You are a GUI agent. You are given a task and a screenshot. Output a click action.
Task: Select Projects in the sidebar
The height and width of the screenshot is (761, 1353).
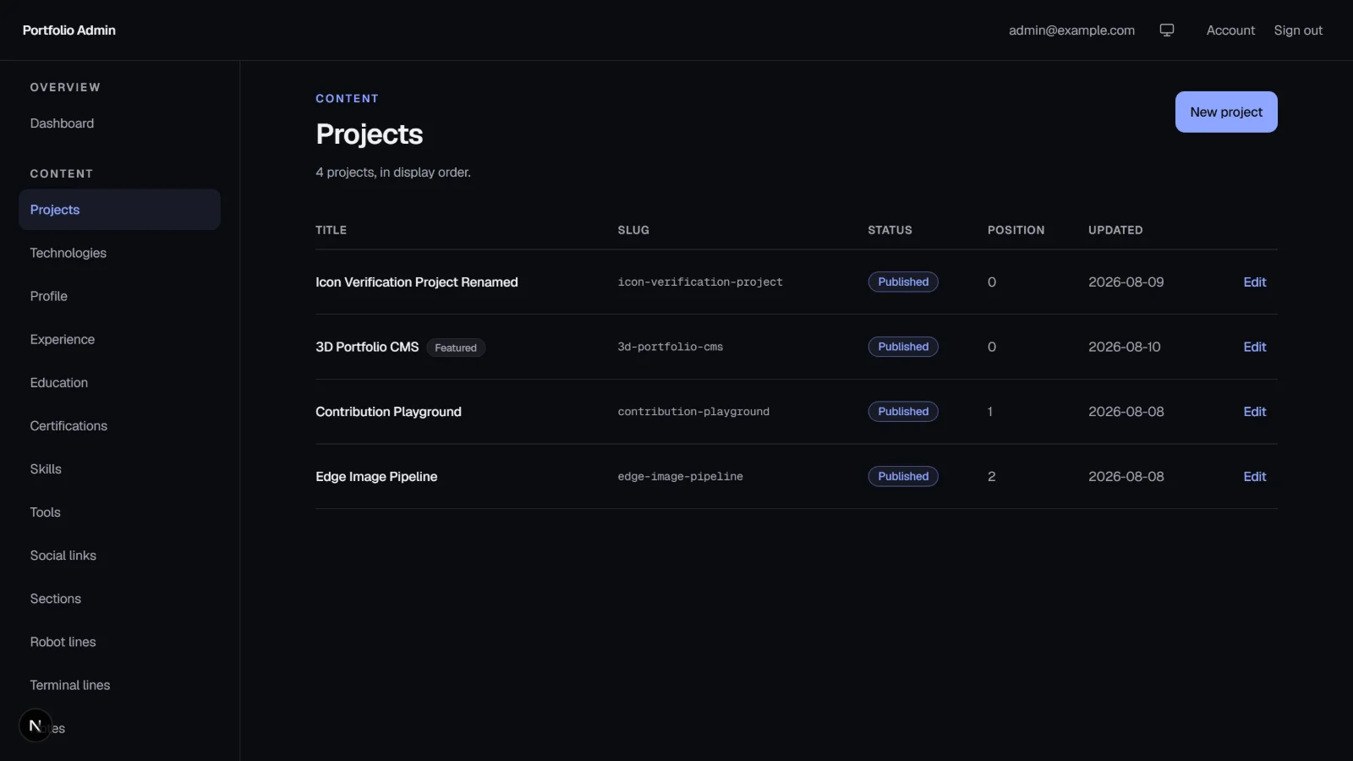[119, 210]
